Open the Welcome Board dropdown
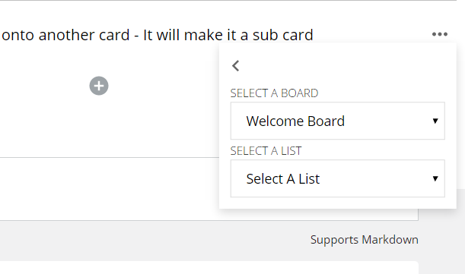This screenshot has width=465, height=274. [337, 121]
